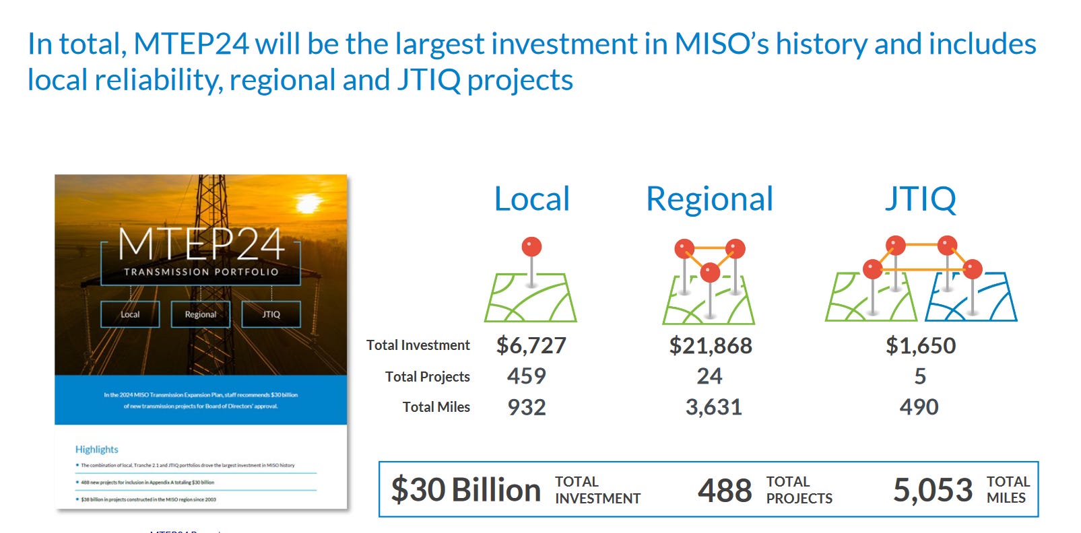Click the Local column heading
Viewport: 1081px width, 533px height.
pos(532,199)
